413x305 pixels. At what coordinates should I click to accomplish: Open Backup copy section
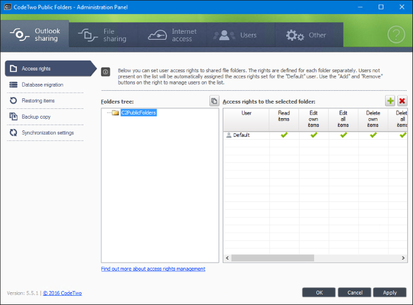coord(45,116)
